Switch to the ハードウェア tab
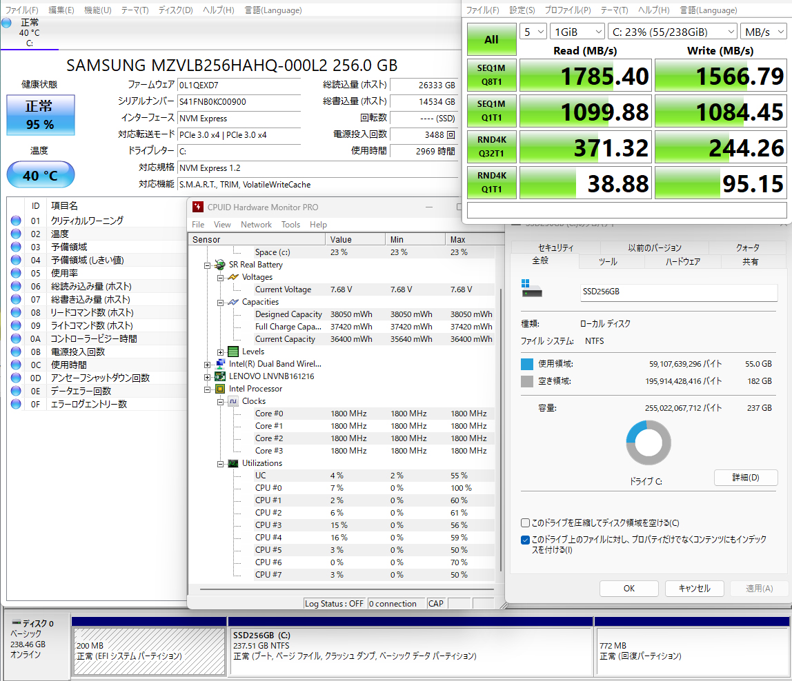Screen dimensions: 792x681 point(682,262)
